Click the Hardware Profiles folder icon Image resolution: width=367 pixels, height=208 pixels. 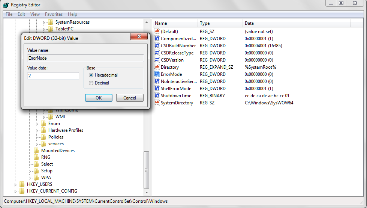point(43,130)
